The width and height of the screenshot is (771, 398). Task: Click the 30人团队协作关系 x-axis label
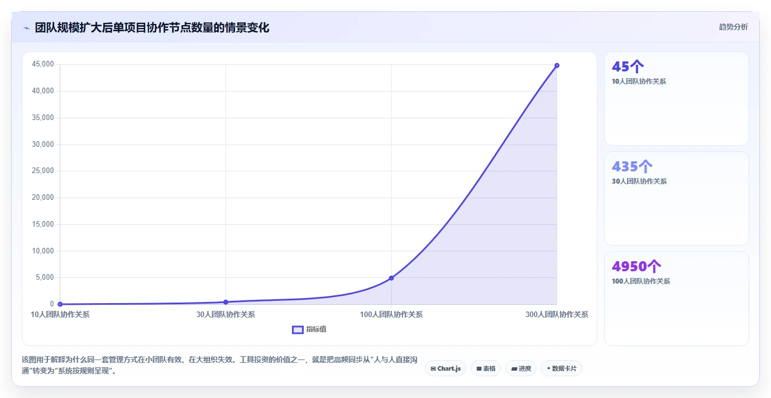click(x=226, y=314)
